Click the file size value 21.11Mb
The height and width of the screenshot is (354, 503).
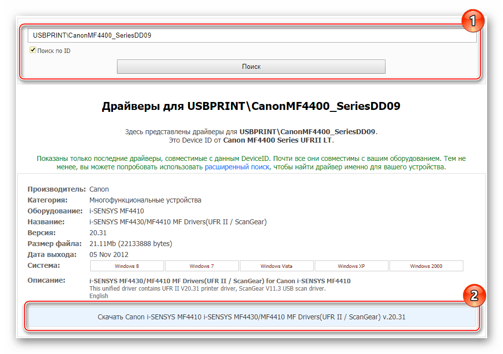(x=131, y=244)
